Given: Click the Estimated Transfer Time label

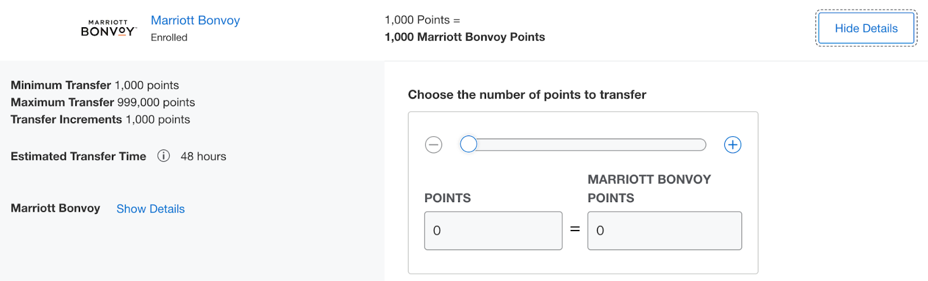Looking at the screenshot, I should pos(78,156).
